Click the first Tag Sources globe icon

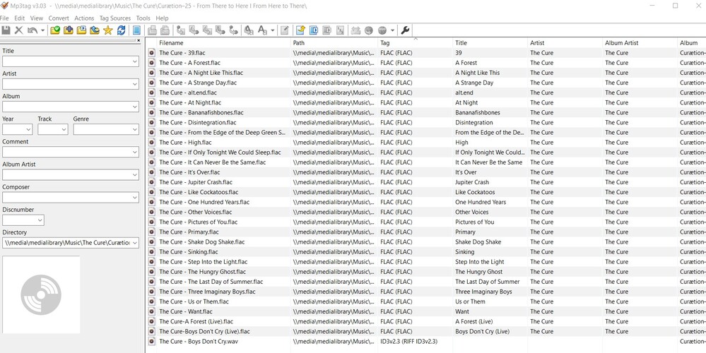(369, 30)
